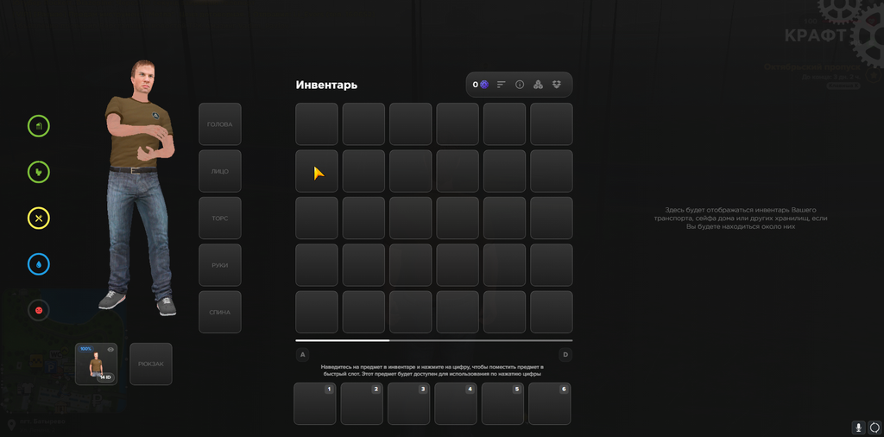Select the РЮКЗАК backpack slot
This screenshot has height=437, width=884.
pyautogui.click(x=151, y=364)
